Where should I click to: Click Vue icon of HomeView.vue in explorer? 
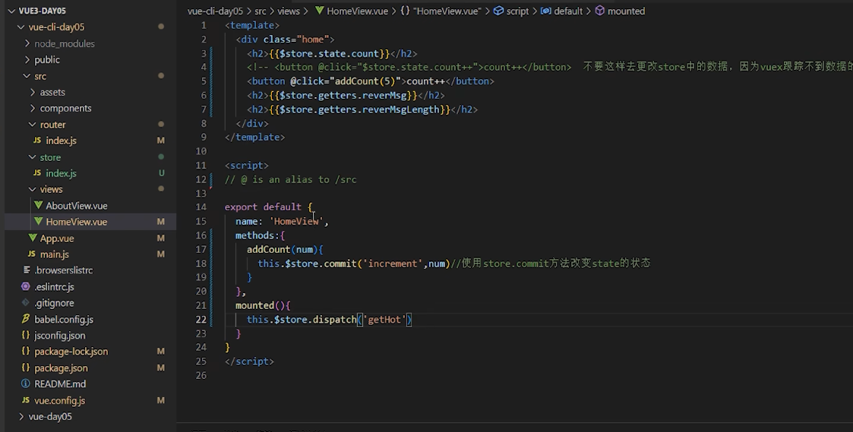coord(38,222)
